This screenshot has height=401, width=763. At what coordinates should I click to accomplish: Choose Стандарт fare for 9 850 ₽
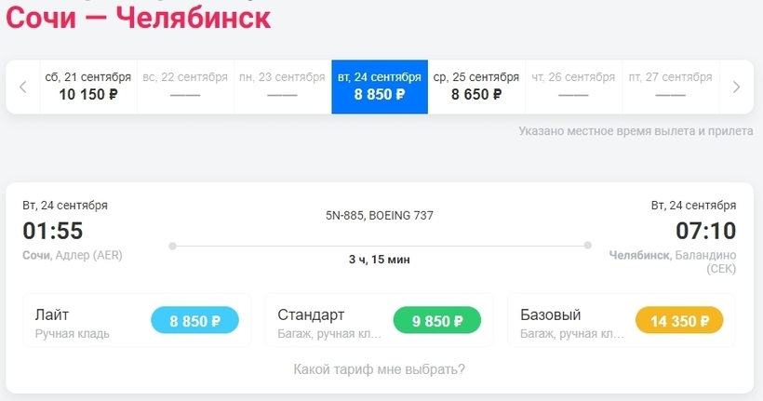click(437, 322)
